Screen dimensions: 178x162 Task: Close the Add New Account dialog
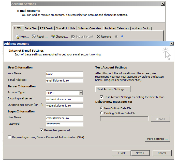pos(171,44)
